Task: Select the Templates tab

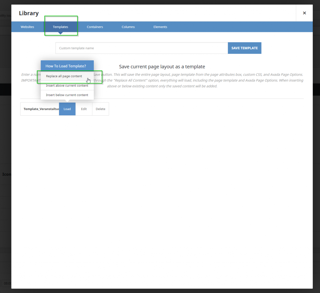Action: pyautogui.click(x=60, y=27)
